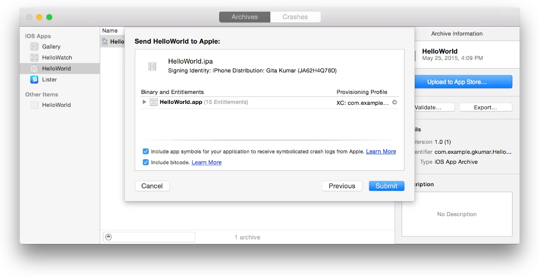Click the HelloWorld.ipa package icon

tap(152, 66)
